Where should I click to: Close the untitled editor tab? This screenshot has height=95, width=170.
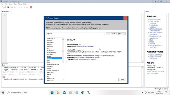click(x=10, y=12)
